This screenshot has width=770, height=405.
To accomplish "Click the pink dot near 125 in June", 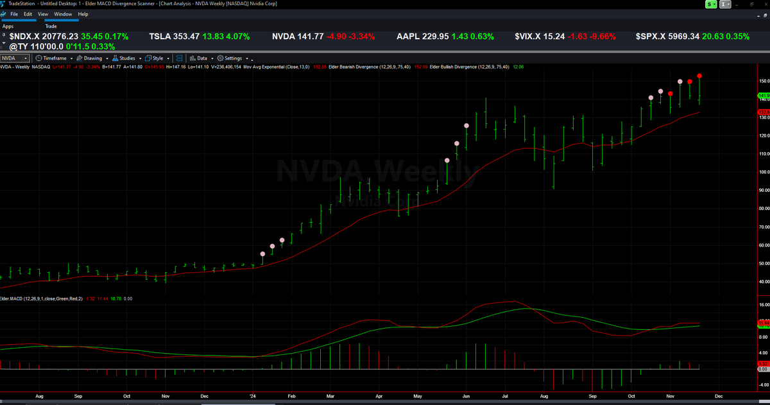I will [x=466, y=126].
